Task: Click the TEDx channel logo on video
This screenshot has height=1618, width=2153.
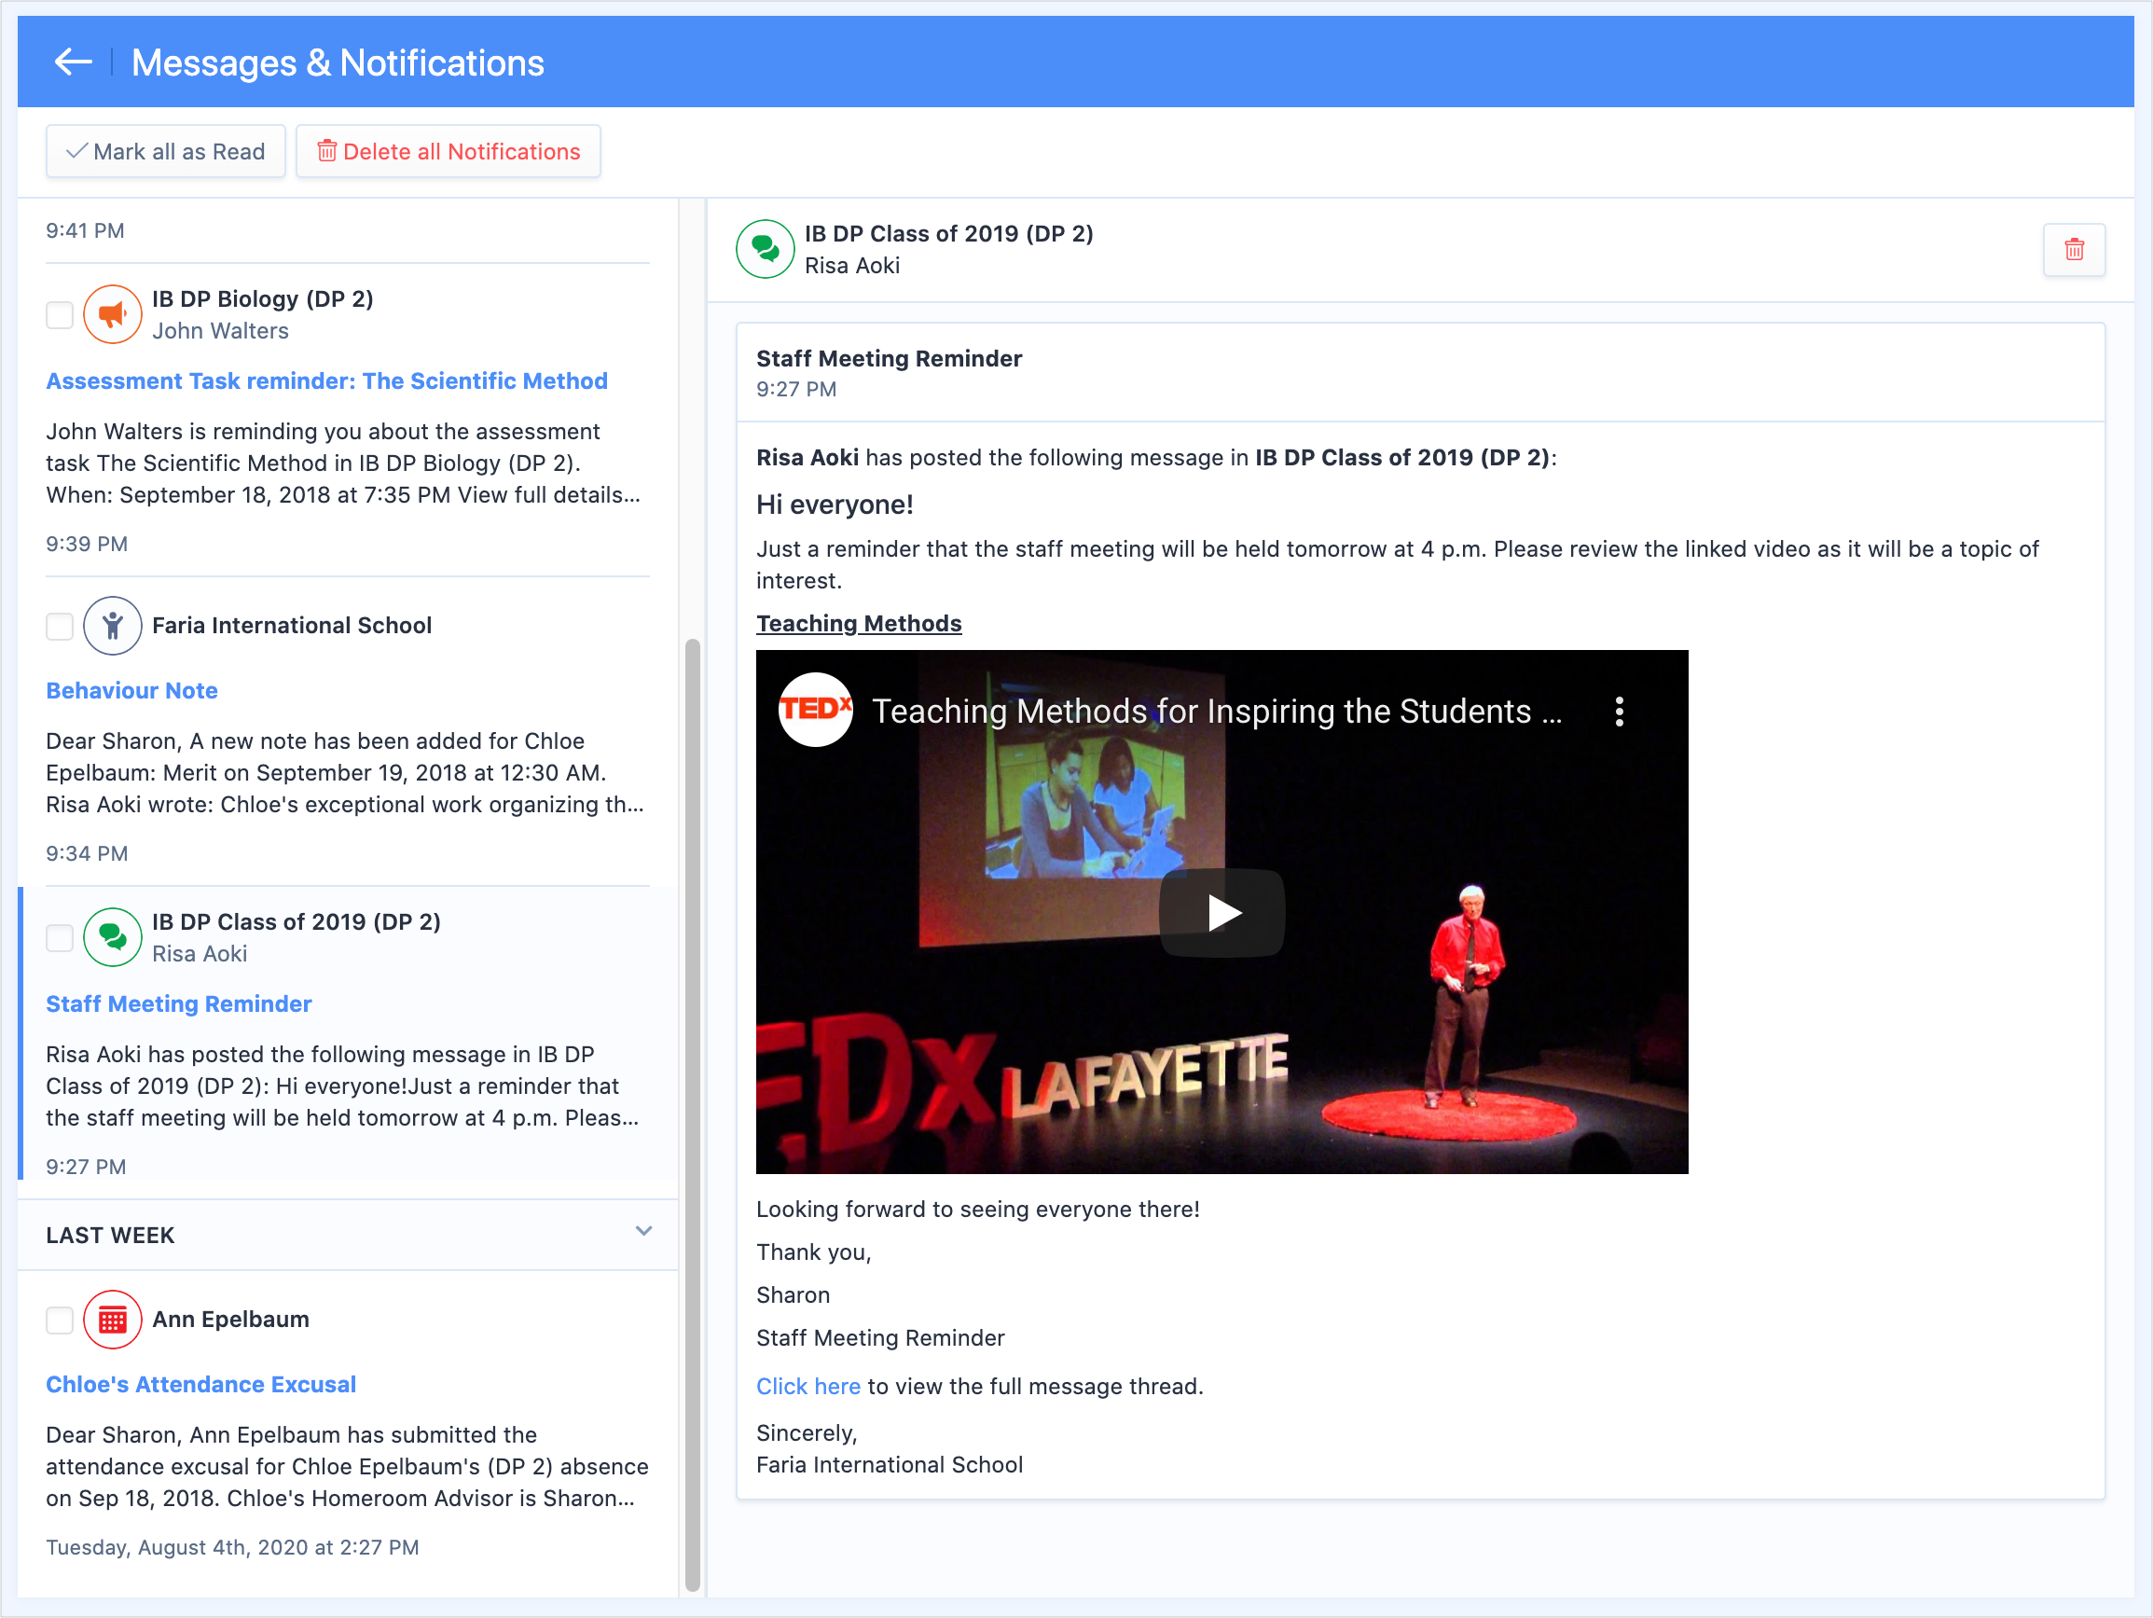Action: [816, 710]
